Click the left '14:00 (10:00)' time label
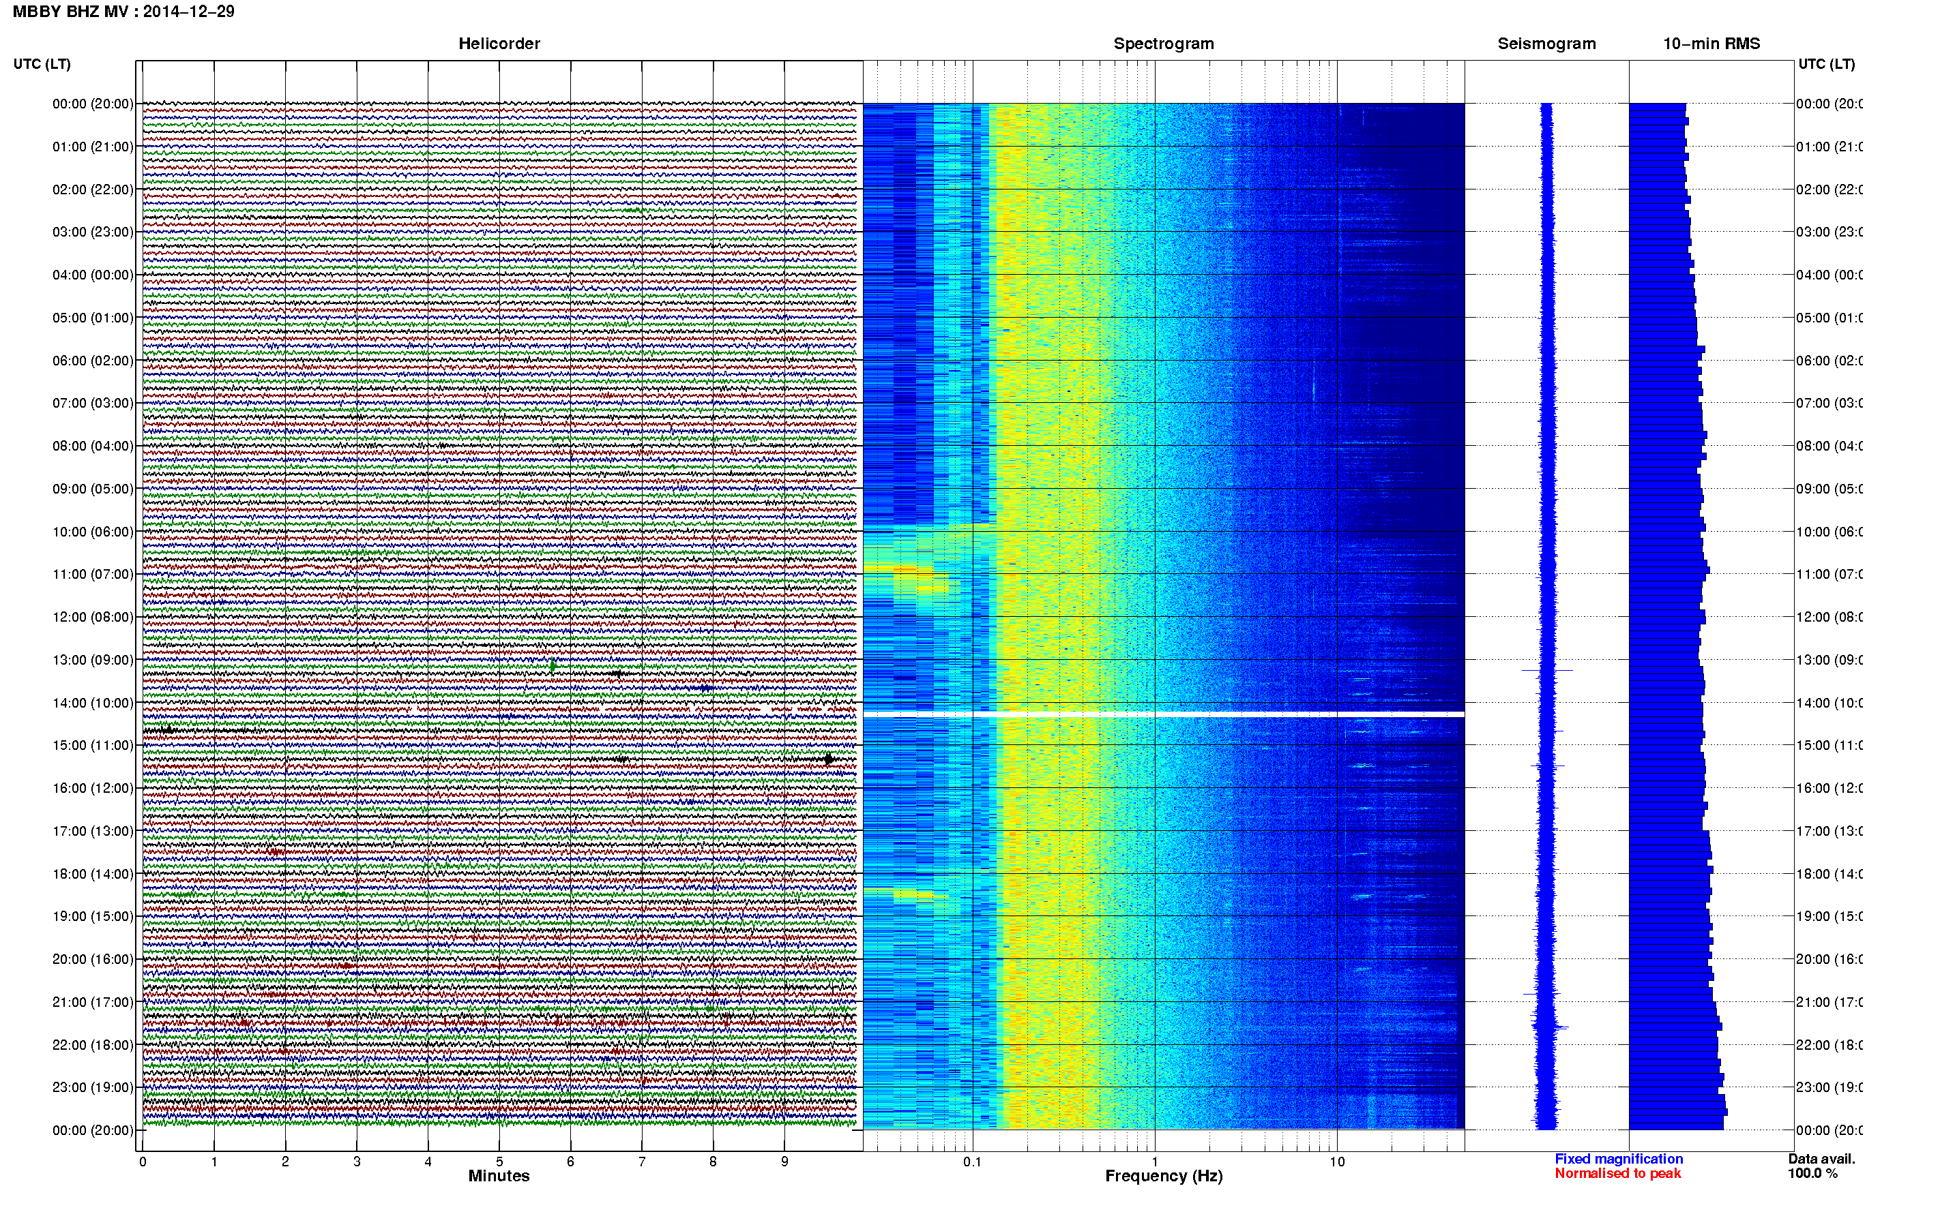 (x=93, y=703)
